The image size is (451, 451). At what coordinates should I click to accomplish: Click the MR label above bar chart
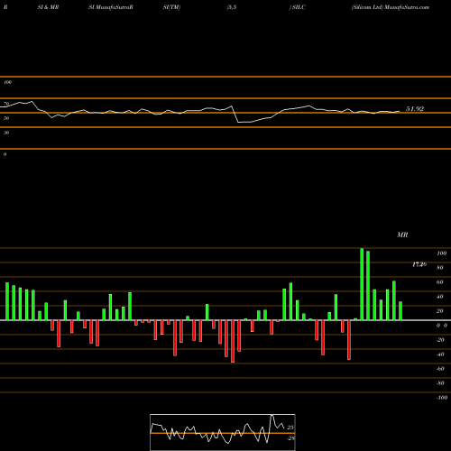402,235
